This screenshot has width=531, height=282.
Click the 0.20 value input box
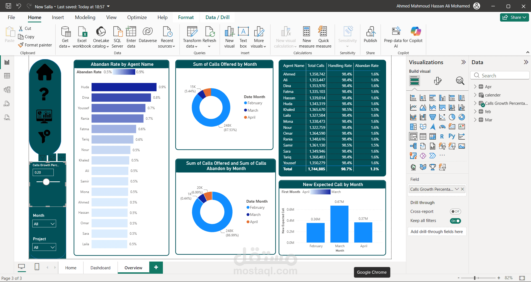pyautogui.click(x=43, y=172)
